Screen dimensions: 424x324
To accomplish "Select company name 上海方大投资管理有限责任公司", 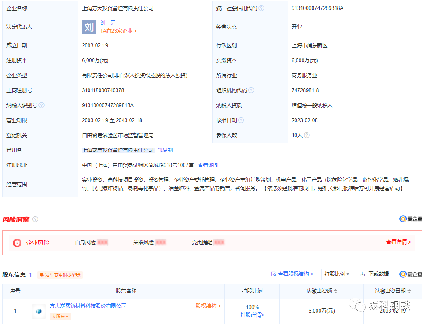I will (117, 8).
